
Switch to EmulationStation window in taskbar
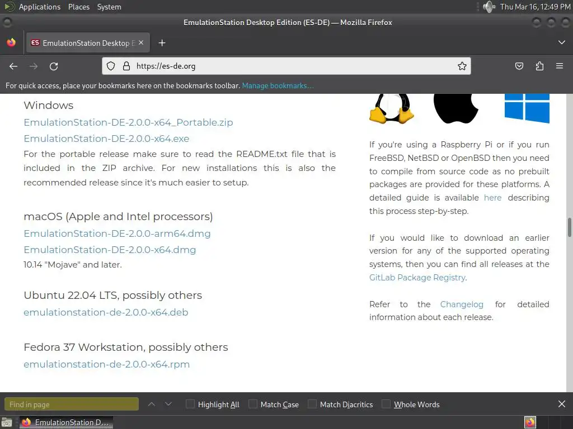[66, 422]
